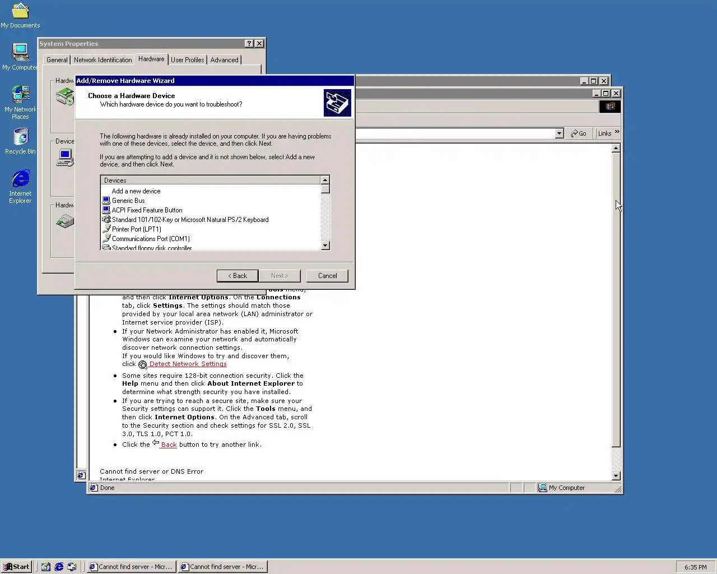Switch to second Cannot find server taskbar button
The image size is (717, 574).
[222, 567]
